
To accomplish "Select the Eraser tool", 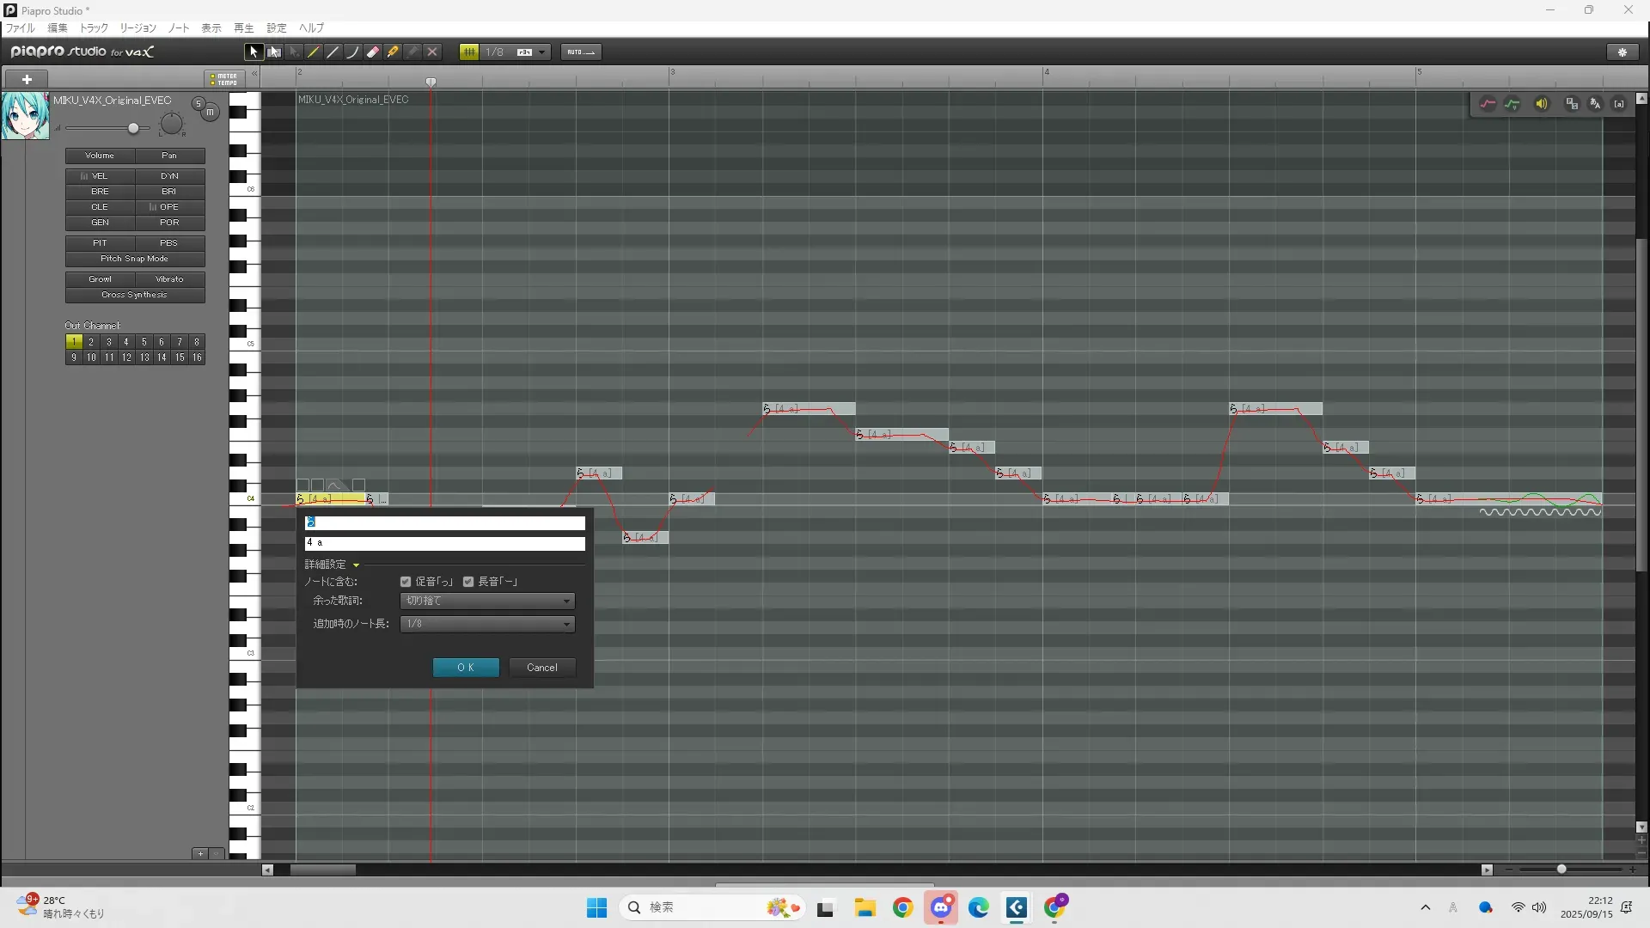I will pyautogui.click(x=373, y=52).
